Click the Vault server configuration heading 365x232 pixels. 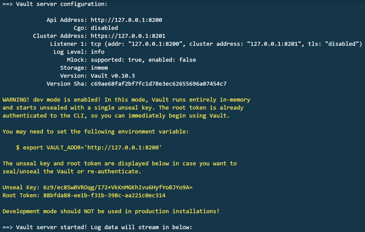click(x=61, y=4)
